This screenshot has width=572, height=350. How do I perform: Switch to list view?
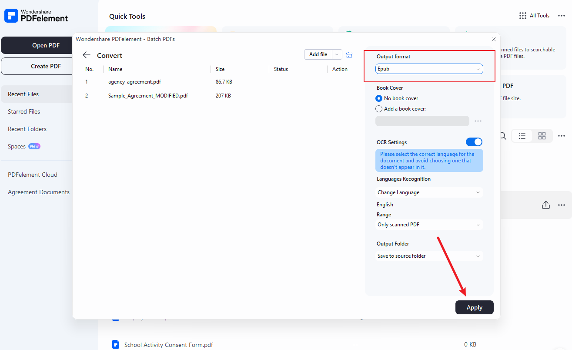522,136
